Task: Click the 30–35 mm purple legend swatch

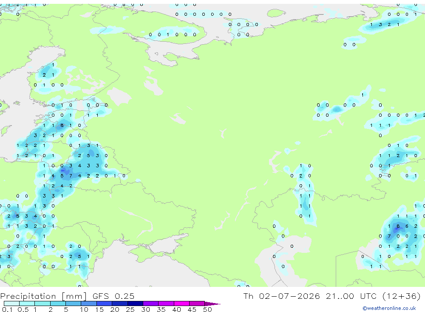Action: pos(151,303)
